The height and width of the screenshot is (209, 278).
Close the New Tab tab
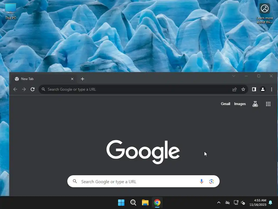(72, 79)
